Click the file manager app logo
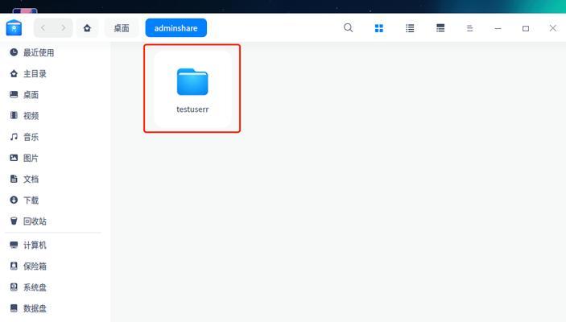This screenshot has width=566, height=322. [14, 28]
